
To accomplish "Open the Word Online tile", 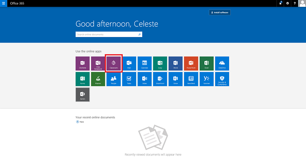I will 175,63.
